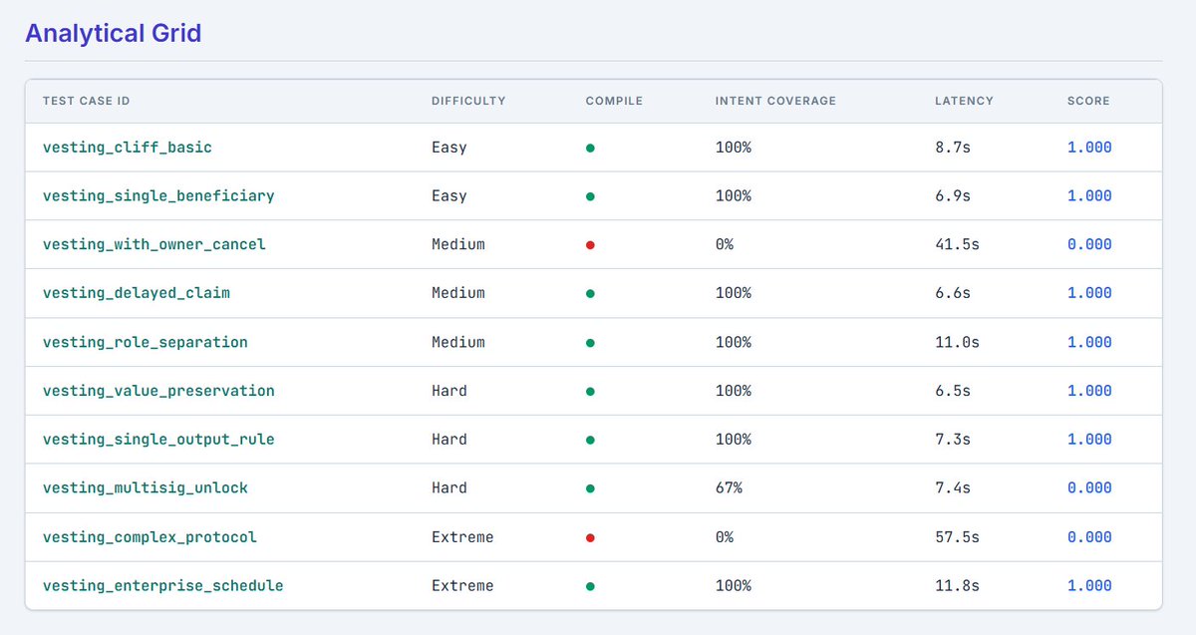Open the vesting_role_separation test case
The height and width of the screenshot is (635, 1196).
[146, 342]
